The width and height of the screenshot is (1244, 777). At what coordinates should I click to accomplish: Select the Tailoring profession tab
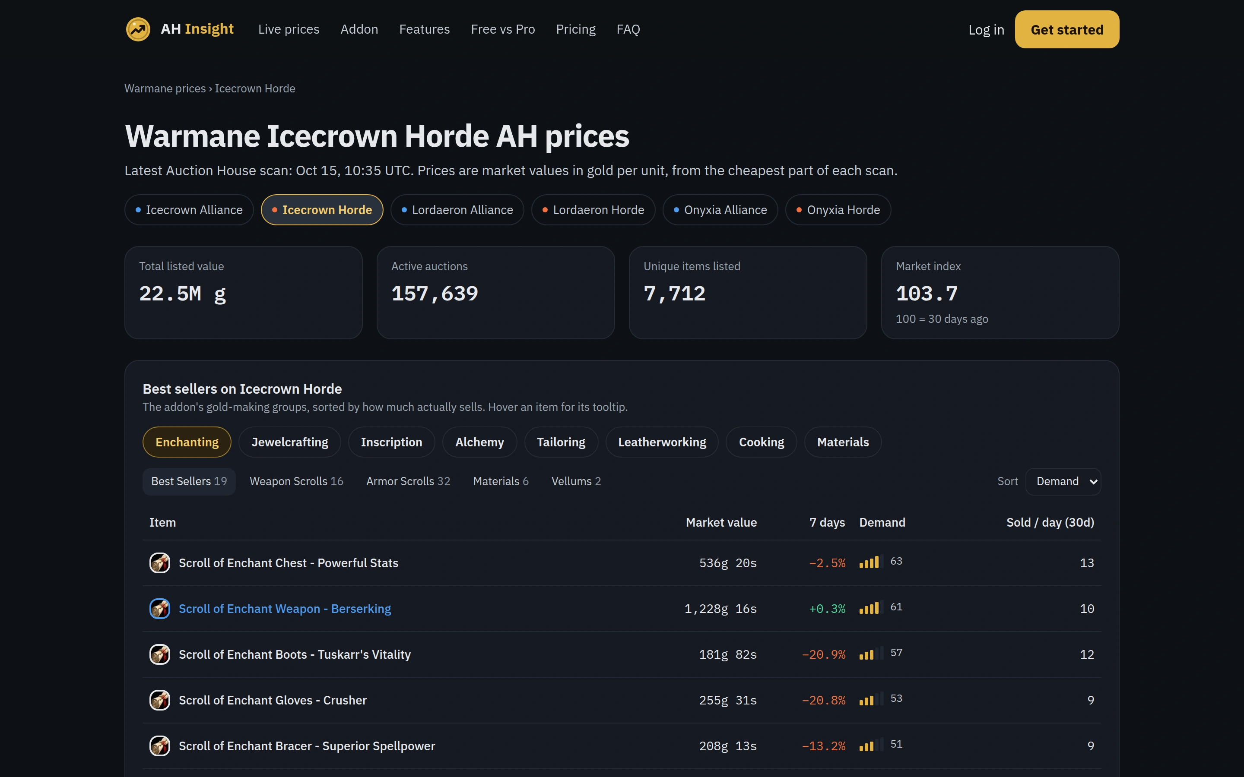[561, 442]
